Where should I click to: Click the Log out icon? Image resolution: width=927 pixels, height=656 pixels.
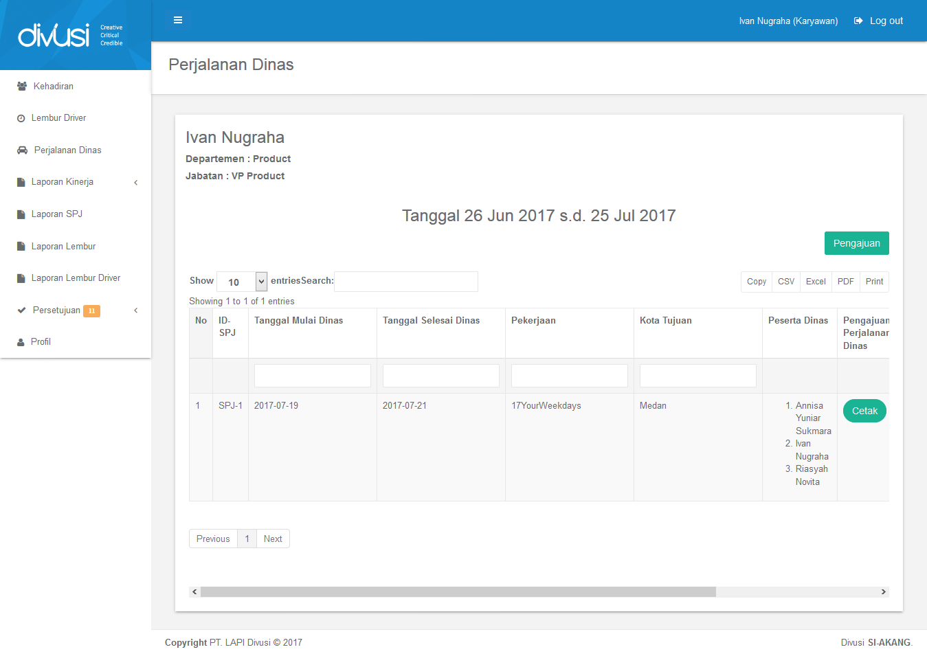tap(858, 21)
